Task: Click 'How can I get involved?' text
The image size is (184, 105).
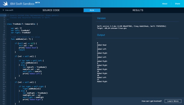Action: (x=152, y=101)
